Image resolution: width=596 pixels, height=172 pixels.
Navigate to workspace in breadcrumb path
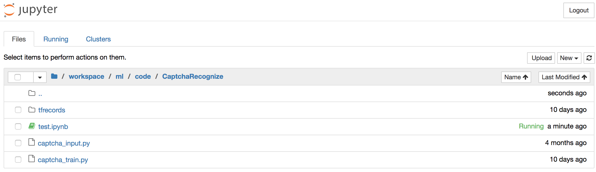click(x=86, y=76)
